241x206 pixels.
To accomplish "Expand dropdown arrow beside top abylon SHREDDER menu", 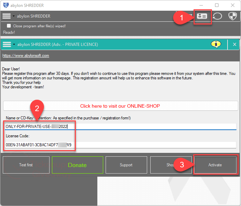I will pos(14,16).
